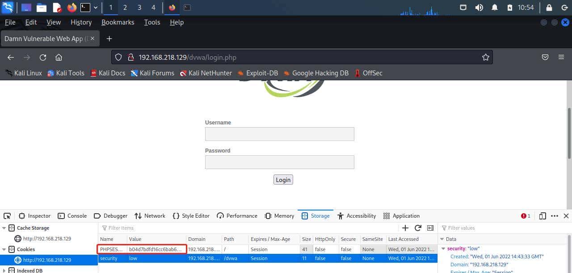Viewport: 572px width, 273px height.
Task: Click the volume icon in the system tray
Action: point(479,8)
